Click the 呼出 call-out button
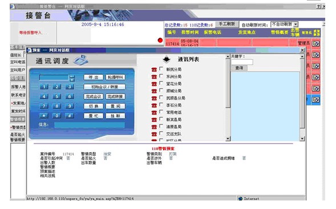This screenshot has width=336, height=209. 94,77
